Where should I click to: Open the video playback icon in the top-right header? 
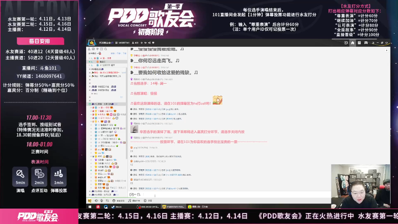coord(346,43)
